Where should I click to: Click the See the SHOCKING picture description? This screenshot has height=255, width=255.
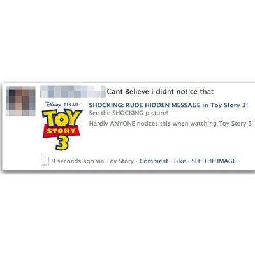(x=129, y=113)
